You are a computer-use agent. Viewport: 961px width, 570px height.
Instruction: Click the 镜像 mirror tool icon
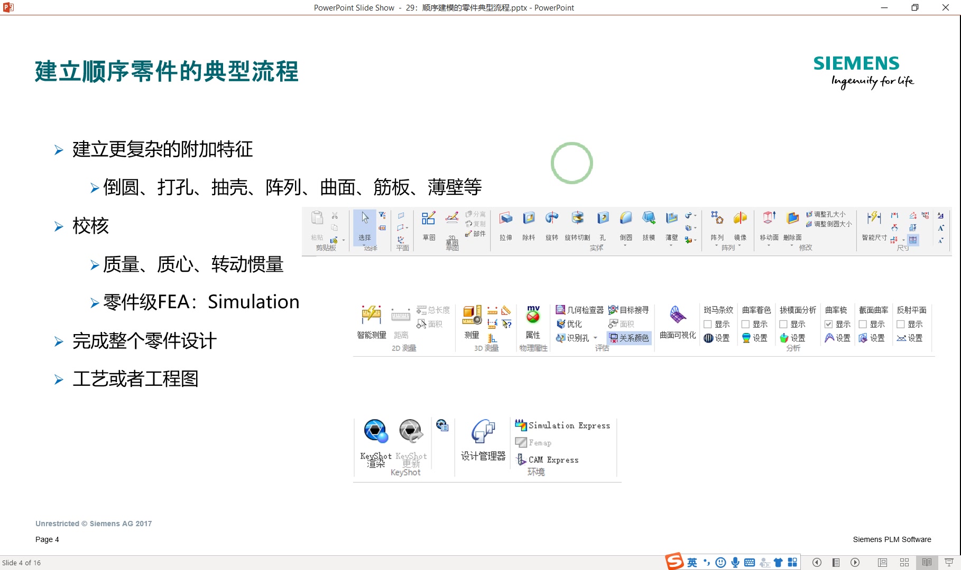(x=740, y=218)
